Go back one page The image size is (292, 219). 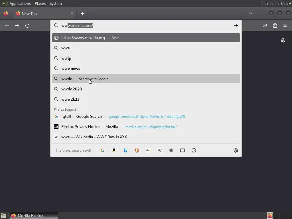(x=7, y=25)
